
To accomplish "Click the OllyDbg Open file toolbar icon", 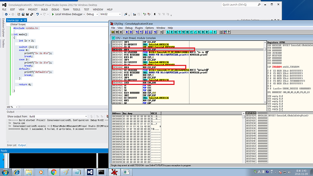I will pos(113,32).
